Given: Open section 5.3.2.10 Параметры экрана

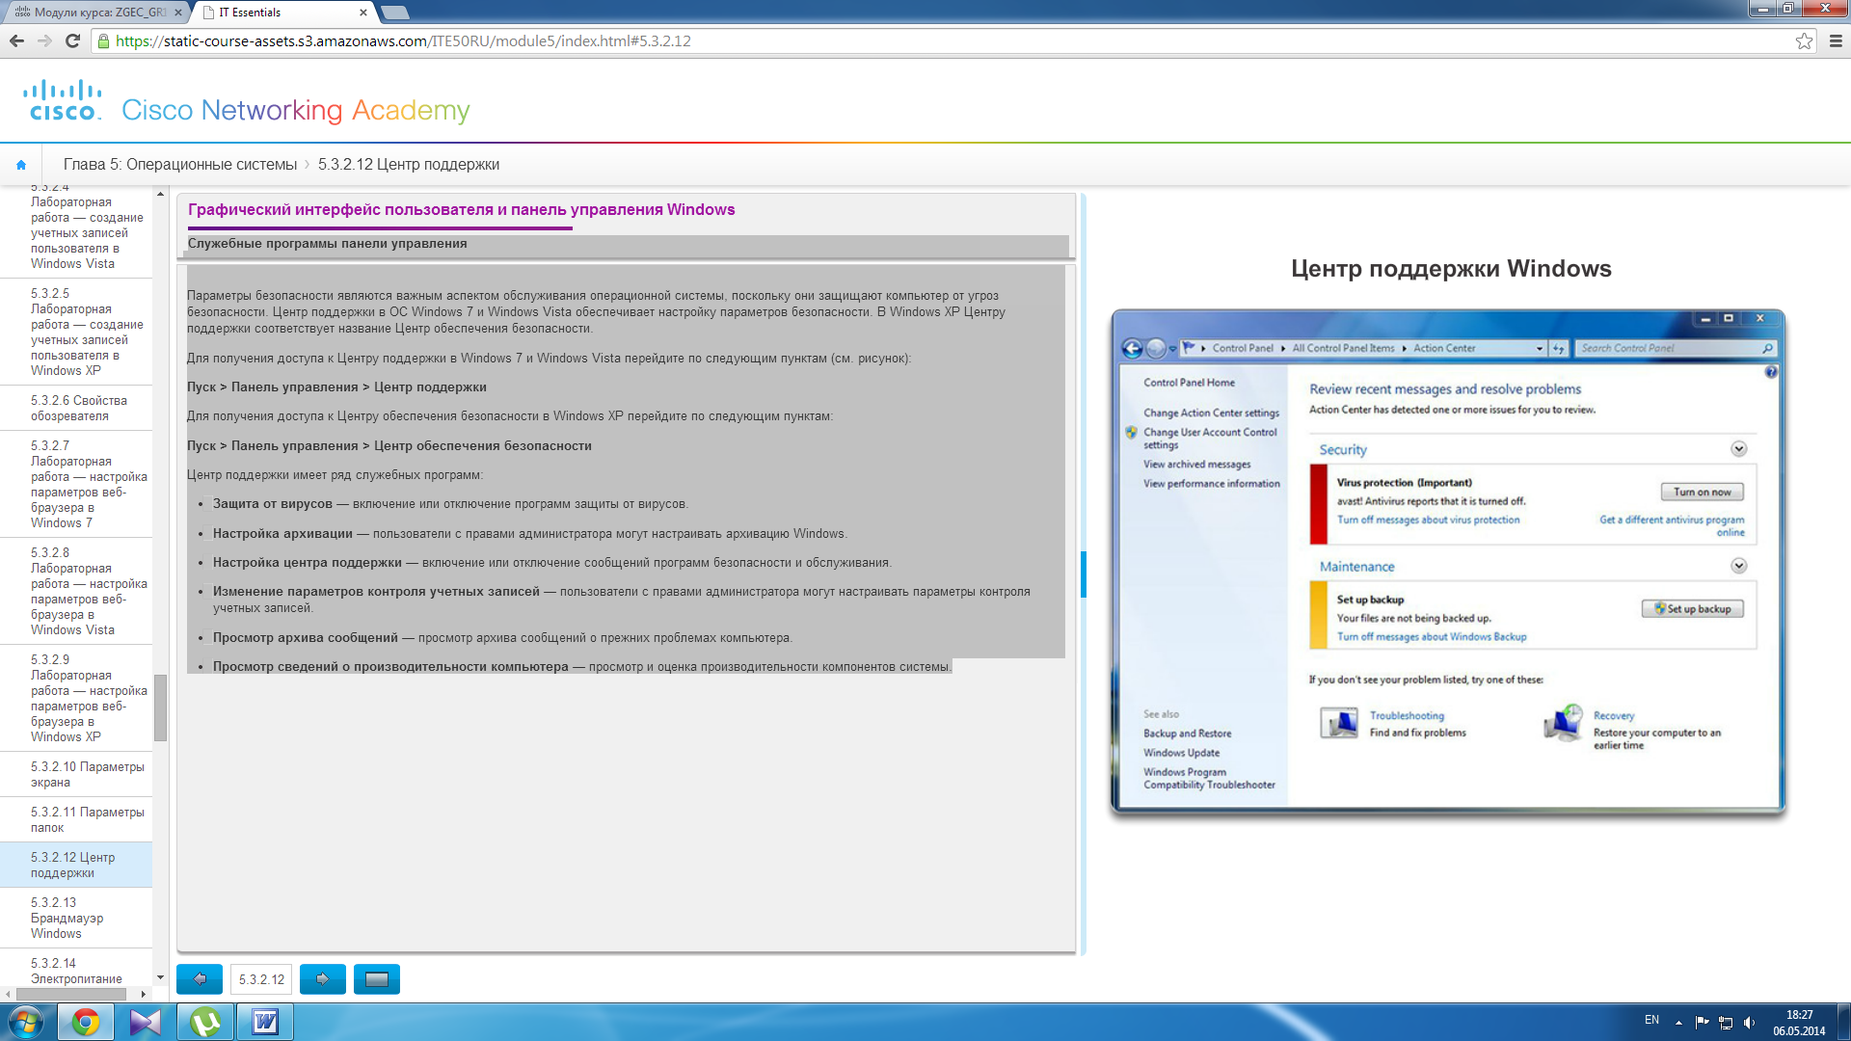Looking at the screenshot, I should coord(76,774).
